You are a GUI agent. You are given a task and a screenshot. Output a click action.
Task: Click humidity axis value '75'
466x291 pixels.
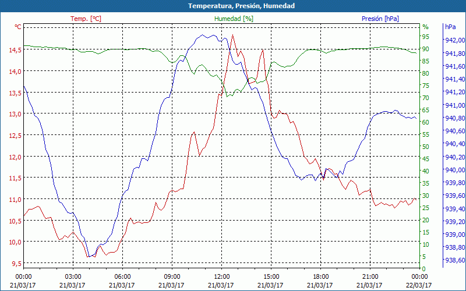click(x=426, y=86)
